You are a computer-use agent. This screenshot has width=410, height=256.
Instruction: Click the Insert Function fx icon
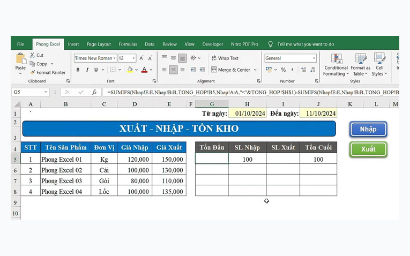(x=94, y=92)
